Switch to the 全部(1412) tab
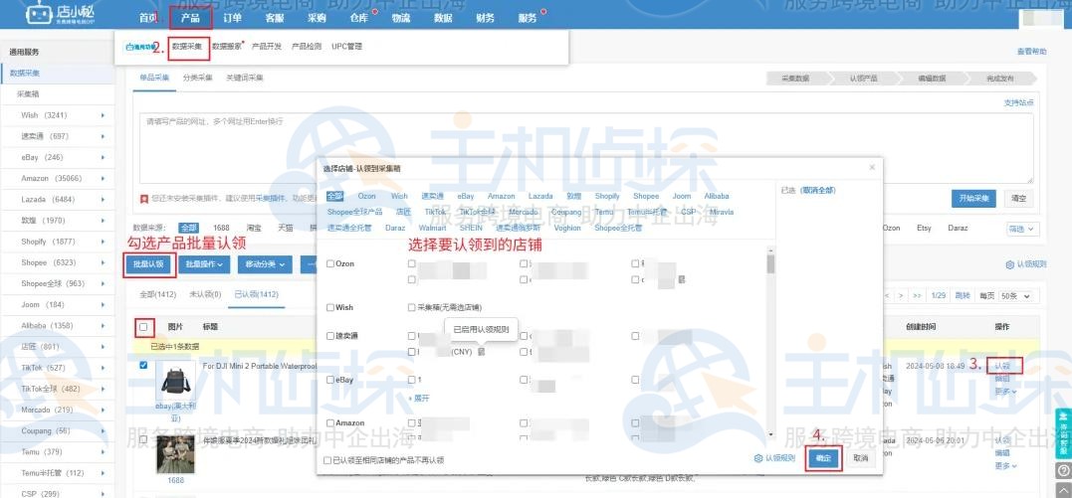 pyautogui.click(x=158, y=294)
